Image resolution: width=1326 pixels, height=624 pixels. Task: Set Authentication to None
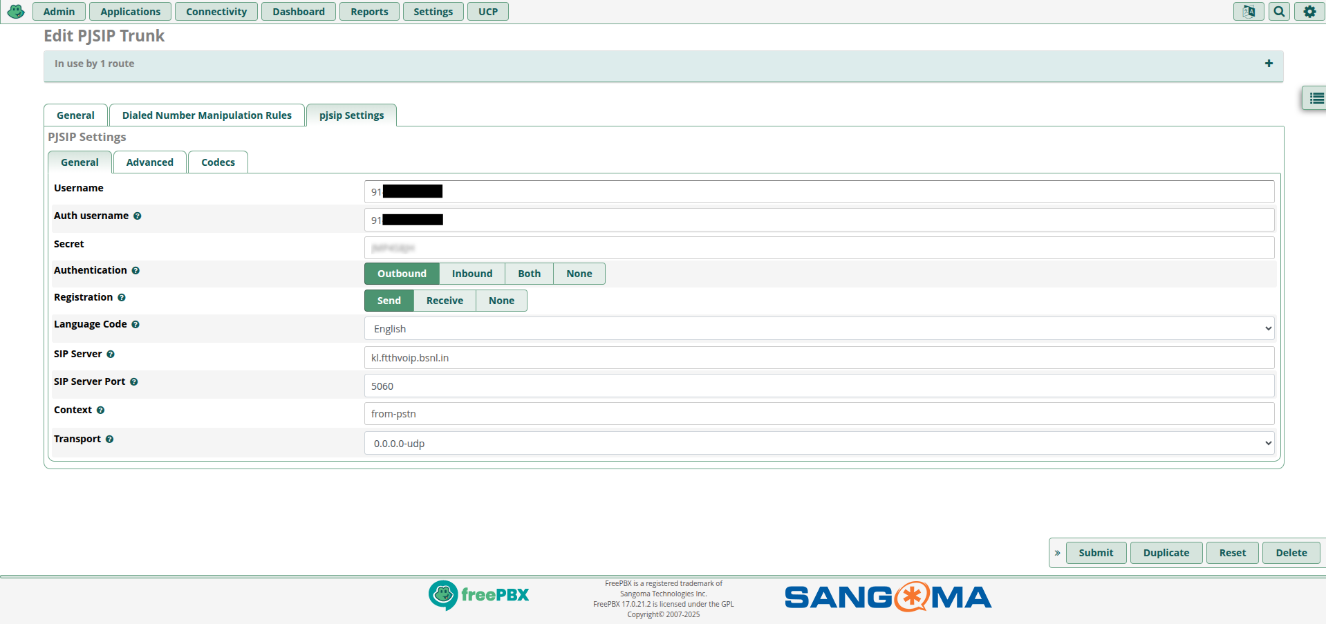pos(579,274)
